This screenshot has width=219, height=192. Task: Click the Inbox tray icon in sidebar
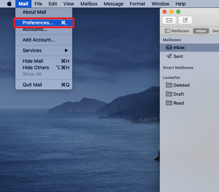[169, 47]
